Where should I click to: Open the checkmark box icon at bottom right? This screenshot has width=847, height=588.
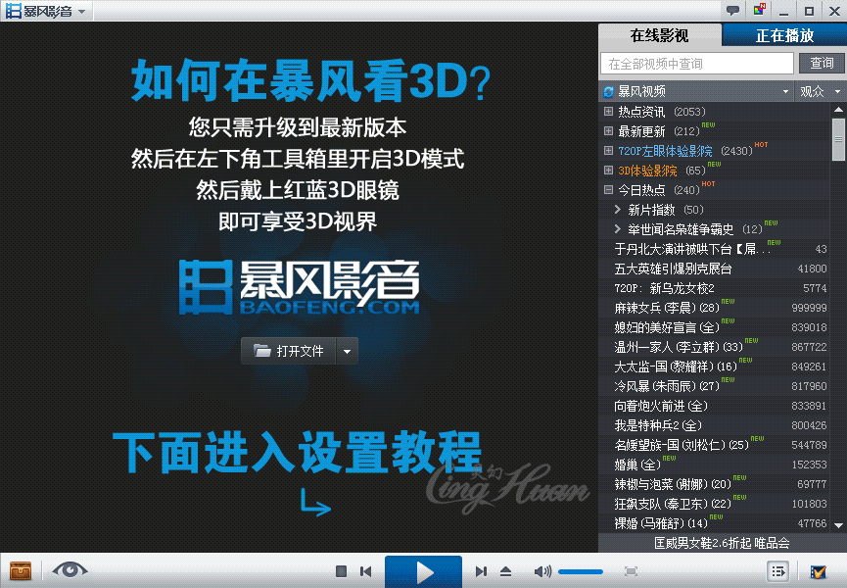click(818, 571)
